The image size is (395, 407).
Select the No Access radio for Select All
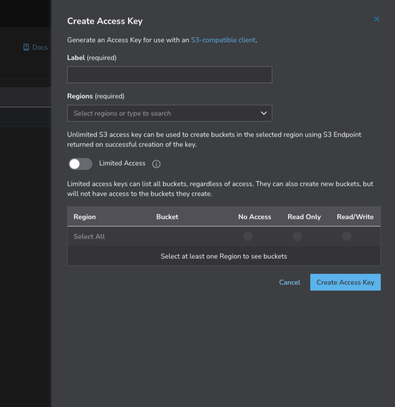tap(248, 237)
